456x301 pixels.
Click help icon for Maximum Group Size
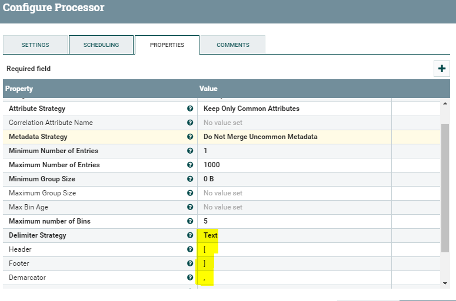coord(190,193)
